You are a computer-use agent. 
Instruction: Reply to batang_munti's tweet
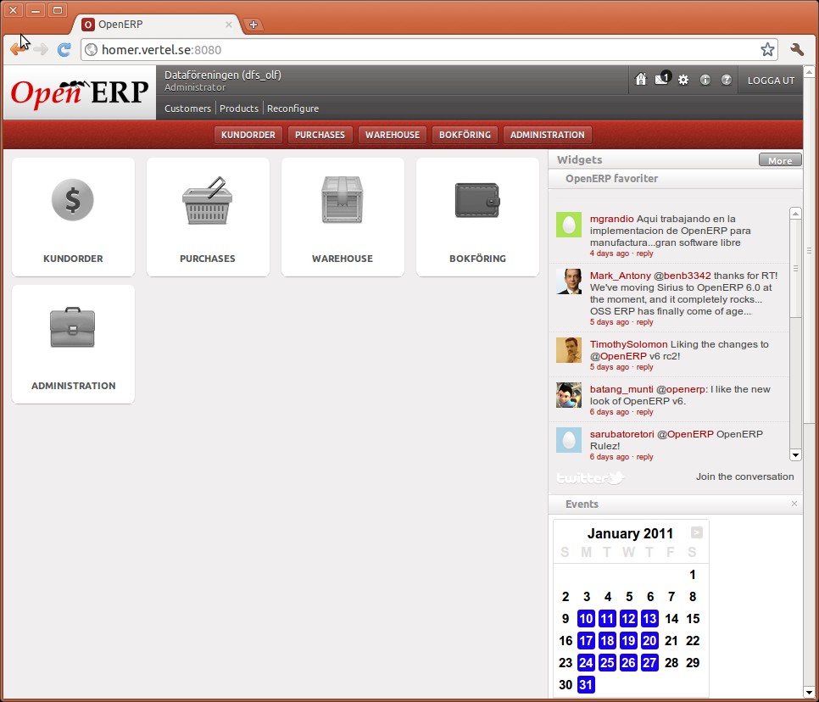644,412
